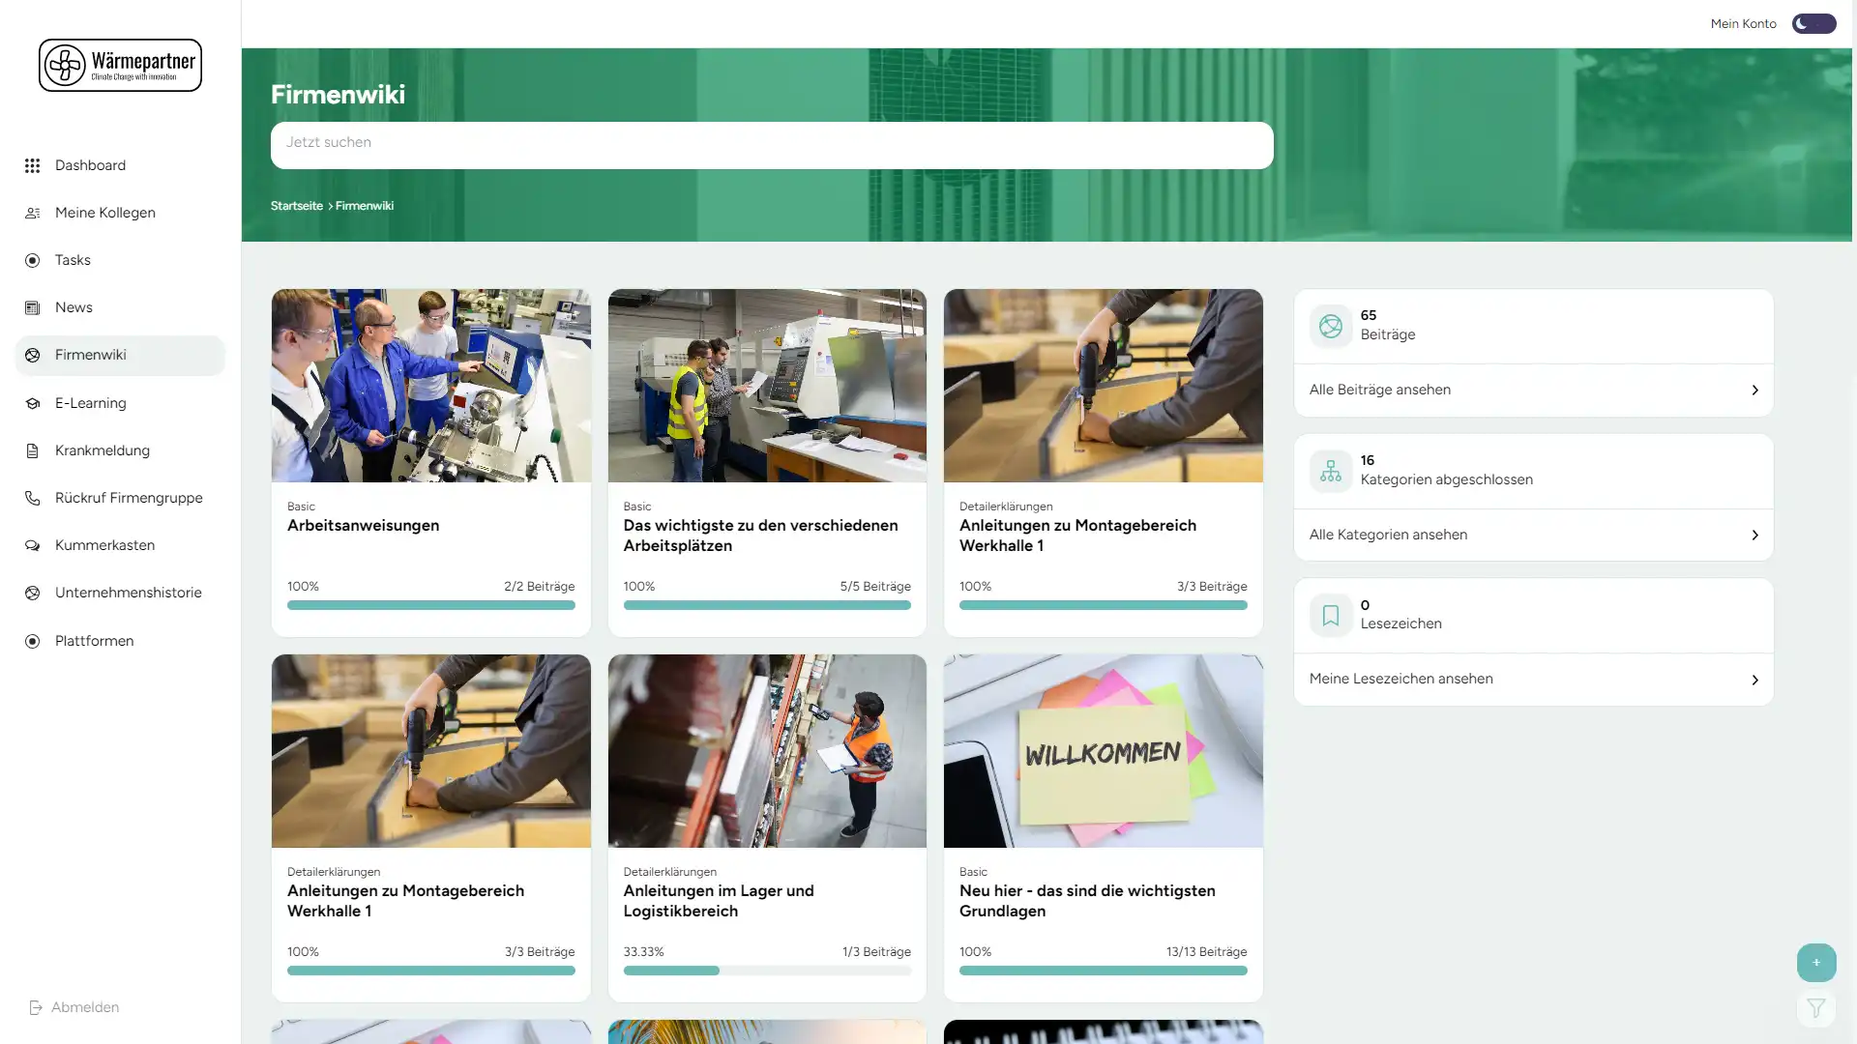1857x1044 pixels.
Task: Open Mein Konto
Action: click(1743, 23)
